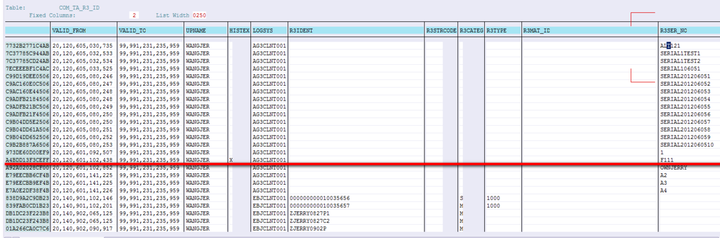The width and height of the screenshot is (720, 238).
Task: Click key cell C9ADFB21F4506
Action: pos(27,114)
